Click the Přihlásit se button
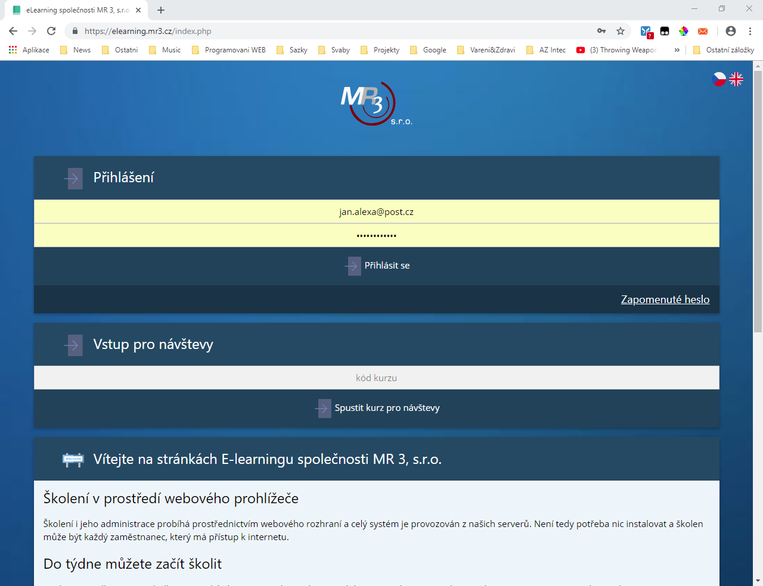The height and width of the screenshot is (586, 763). [x=377, y=266]
